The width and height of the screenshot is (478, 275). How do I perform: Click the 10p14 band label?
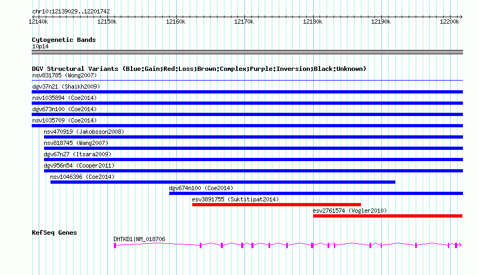point(40,46)
